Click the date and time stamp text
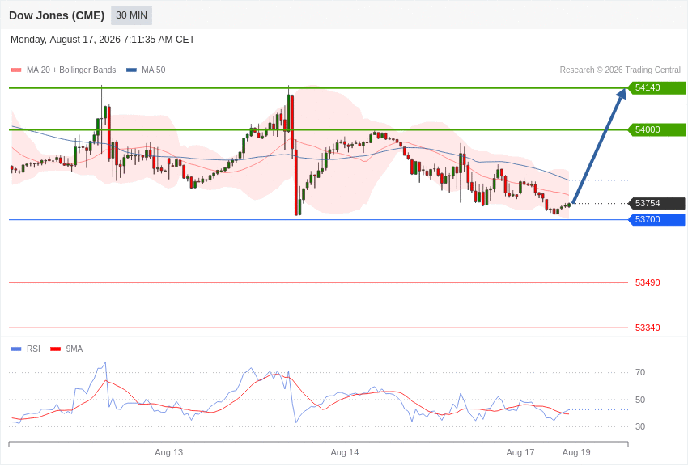The height and width of the screenshot is (466, 688). 103,40
